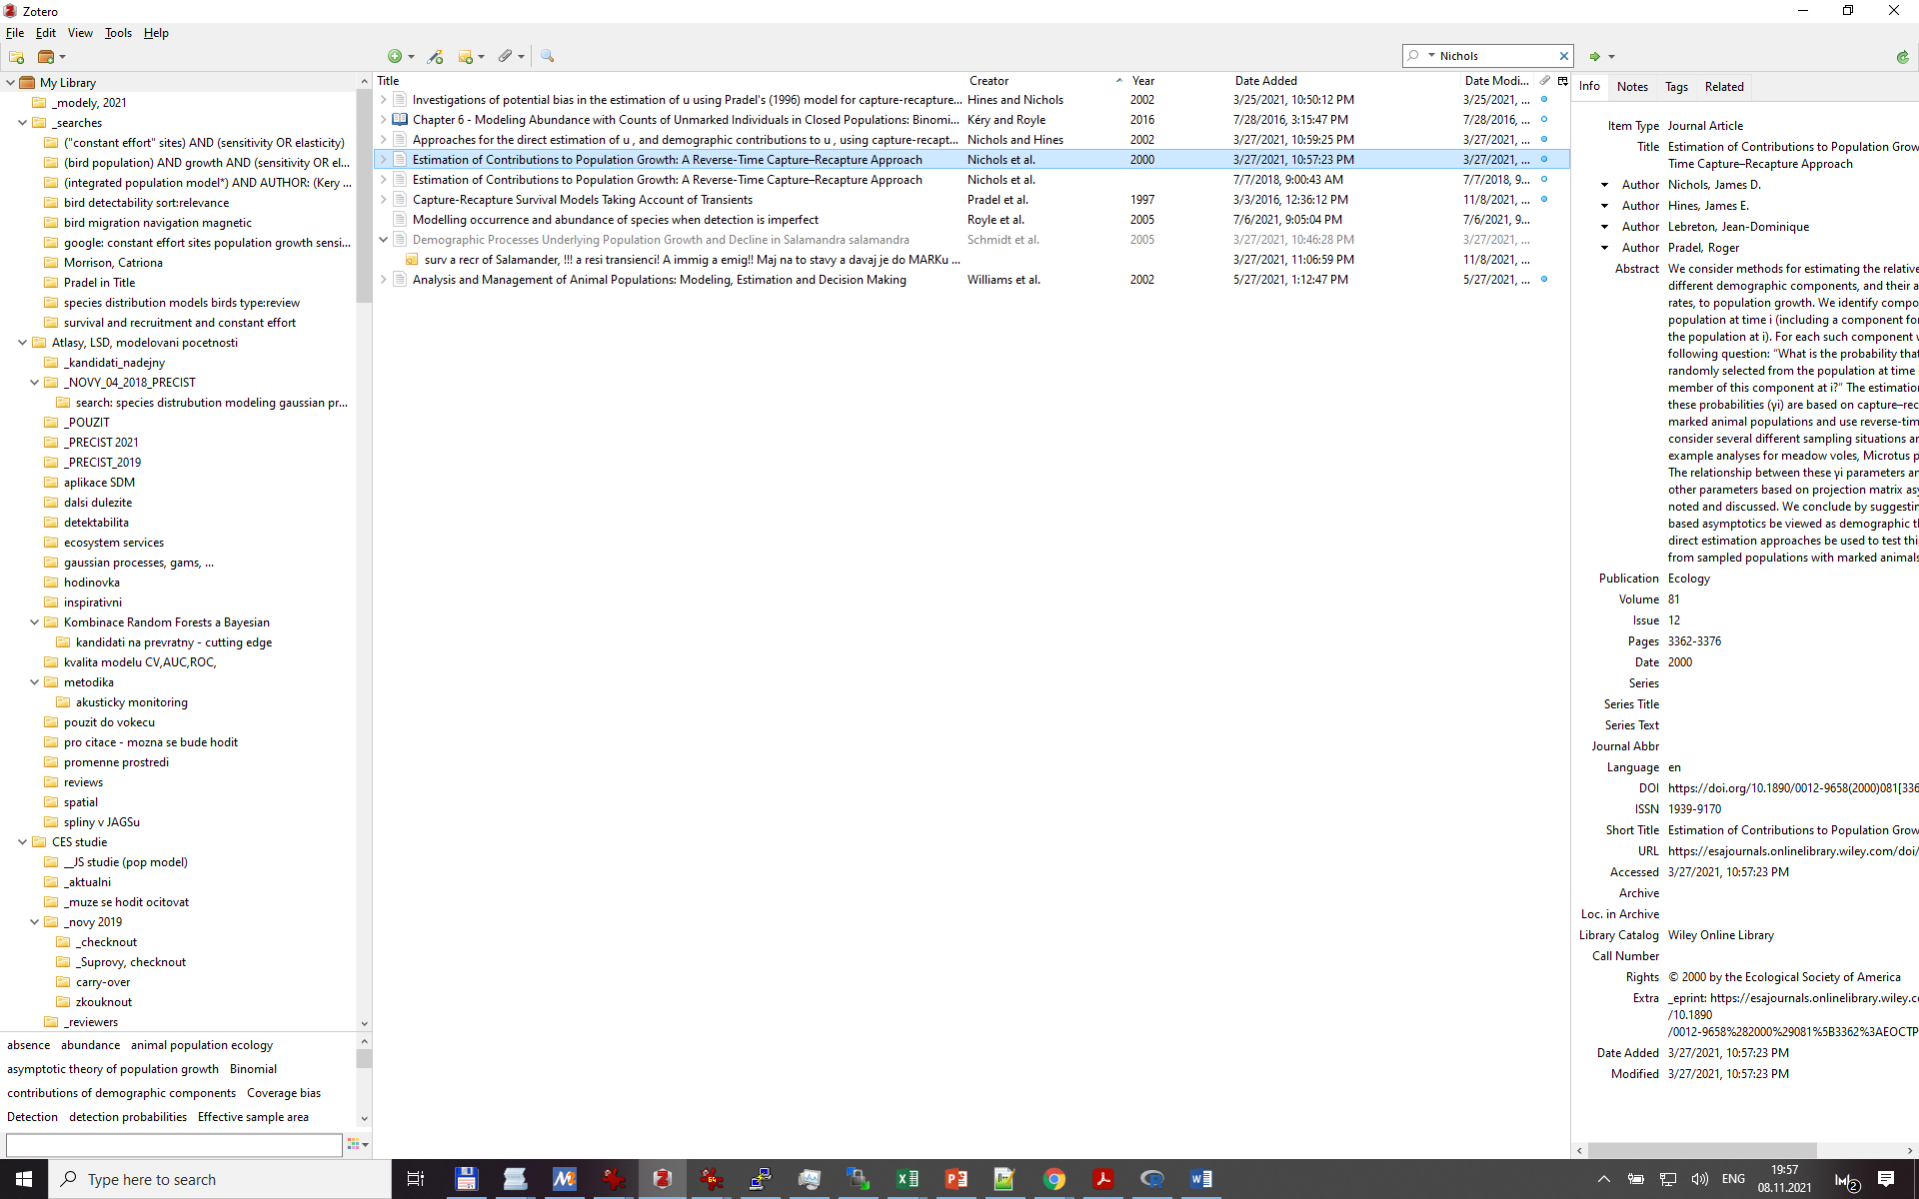Select Royle et al. 2005 item row
This screenshot has width=1919, height=1199.
[x=971, y=220]
